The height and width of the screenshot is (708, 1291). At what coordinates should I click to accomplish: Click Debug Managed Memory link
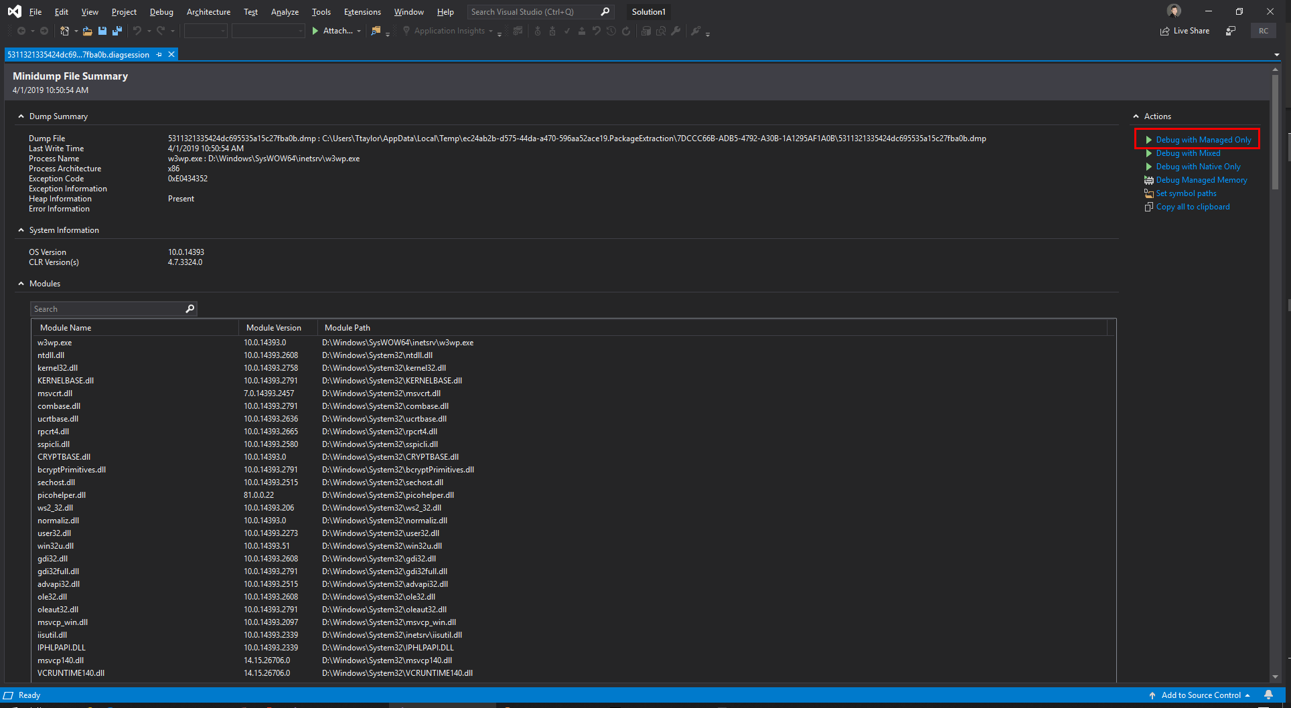coord(1201,180)
